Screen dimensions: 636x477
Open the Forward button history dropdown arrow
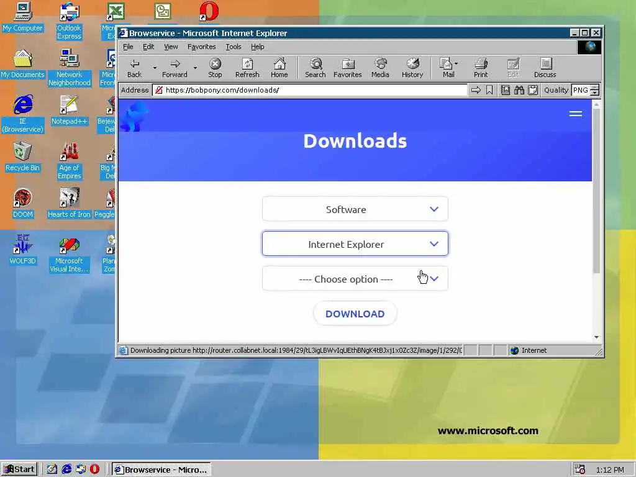point(195,68)
